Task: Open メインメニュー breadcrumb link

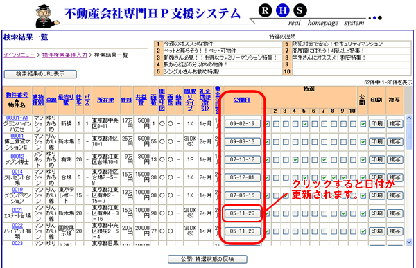Action: (19, 55)
